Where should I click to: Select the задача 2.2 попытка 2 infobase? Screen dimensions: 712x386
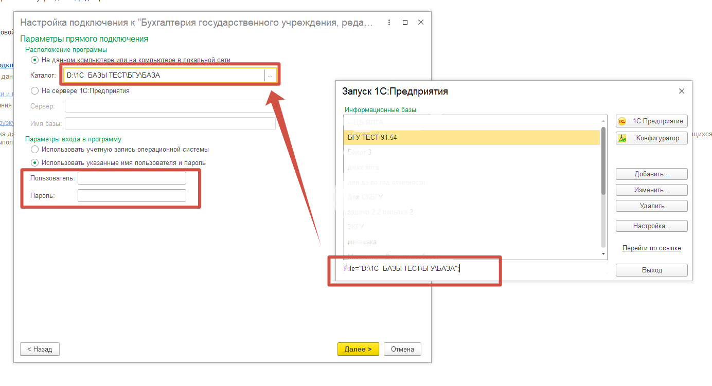(472, 212)
